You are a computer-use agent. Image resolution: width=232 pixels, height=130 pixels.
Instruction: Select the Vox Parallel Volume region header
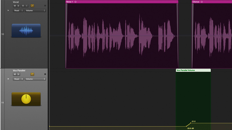[193, 70]
